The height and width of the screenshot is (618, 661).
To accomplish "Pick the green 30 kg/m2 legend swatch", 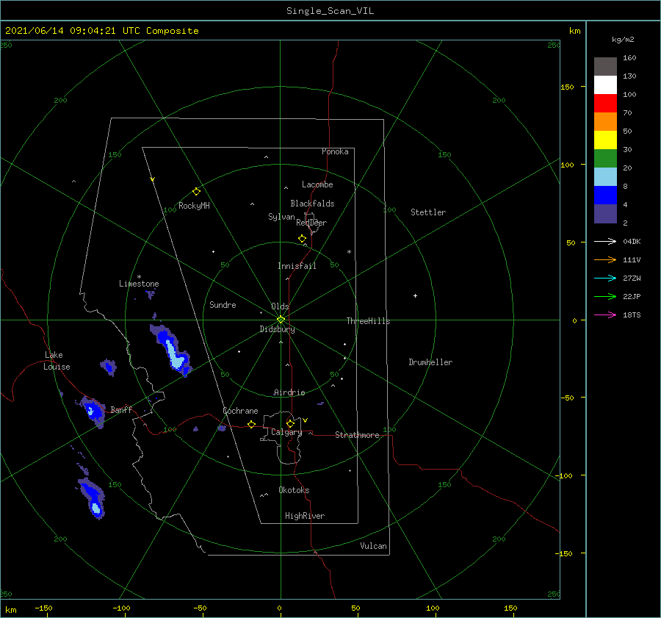I will pos(605,159).
